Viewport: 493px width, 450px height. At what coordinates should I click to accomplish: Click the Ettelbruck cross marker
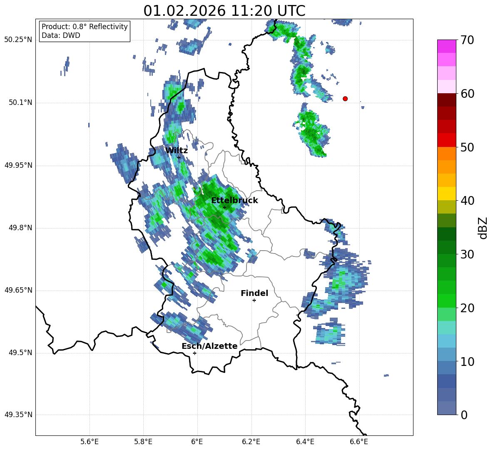click(224, 207)
